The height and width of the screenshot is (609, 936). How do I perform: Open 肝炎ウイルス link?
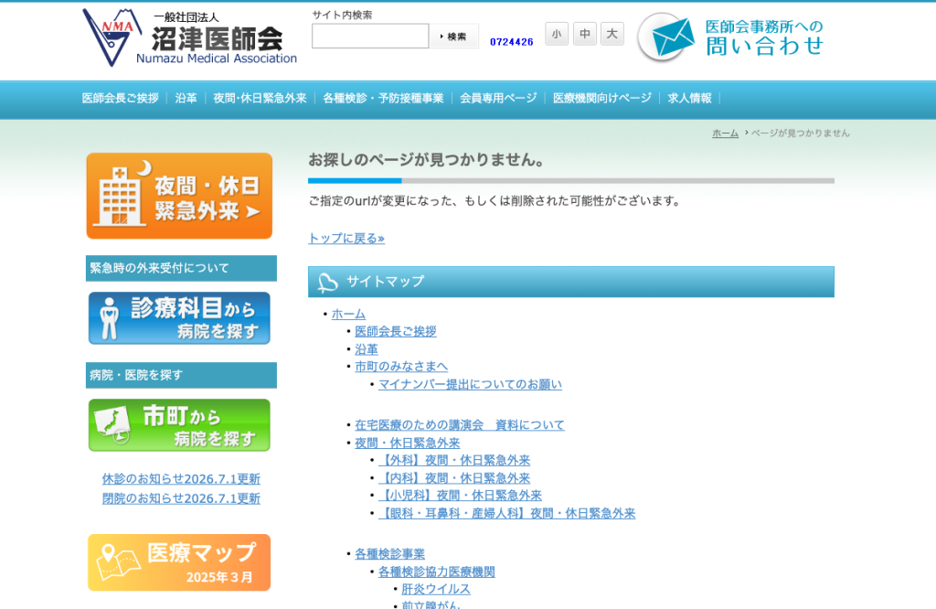[x=436, y=589]
